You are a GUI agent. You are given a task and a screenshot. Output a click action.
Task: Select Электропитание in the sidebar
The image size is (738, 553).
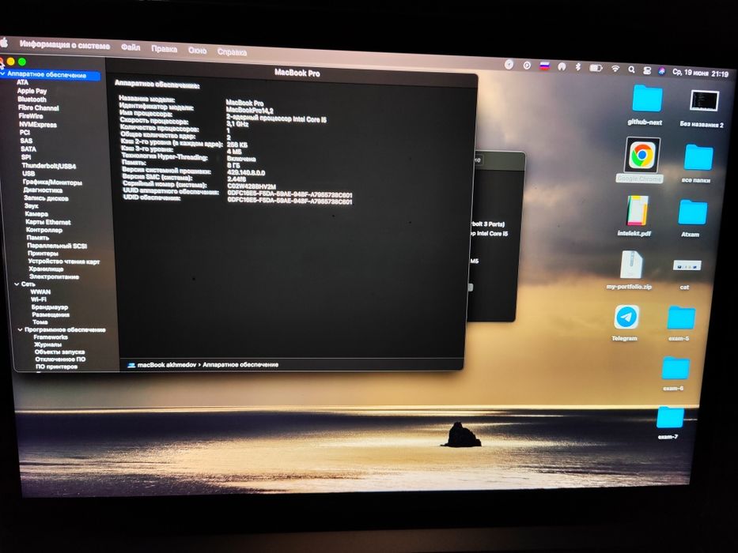[54, 276]
